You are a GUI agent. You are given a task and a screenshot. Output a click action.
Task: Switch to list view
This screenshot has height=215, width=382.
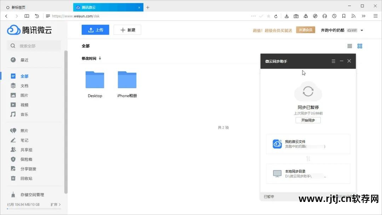349,46
